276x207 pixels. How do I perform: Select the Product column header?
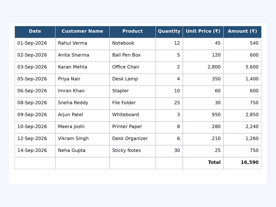(x=132, y=32)
